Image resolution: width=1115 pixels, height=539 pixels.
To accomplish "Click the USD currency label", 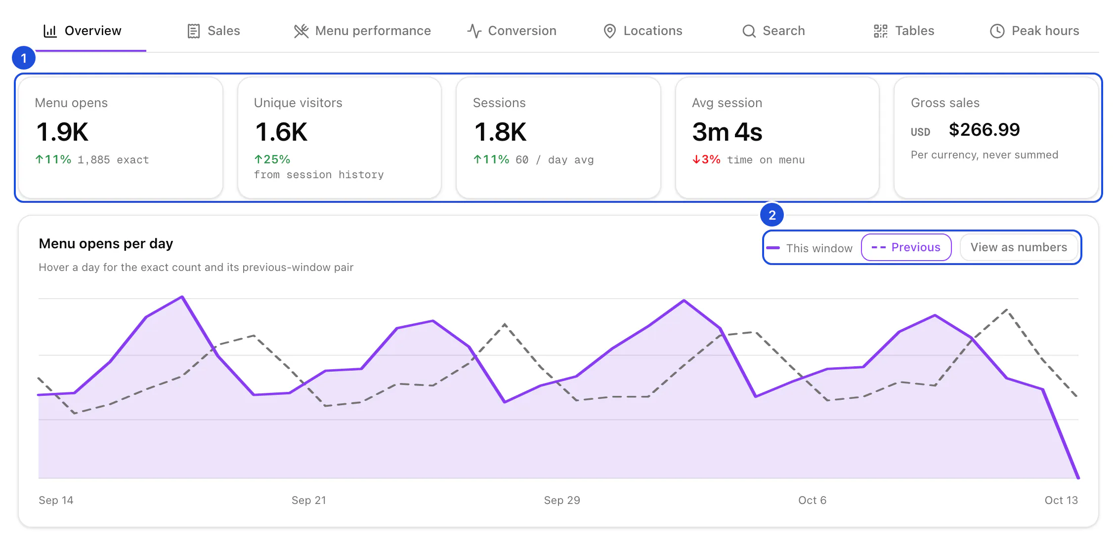I will (x=920, y=132).
